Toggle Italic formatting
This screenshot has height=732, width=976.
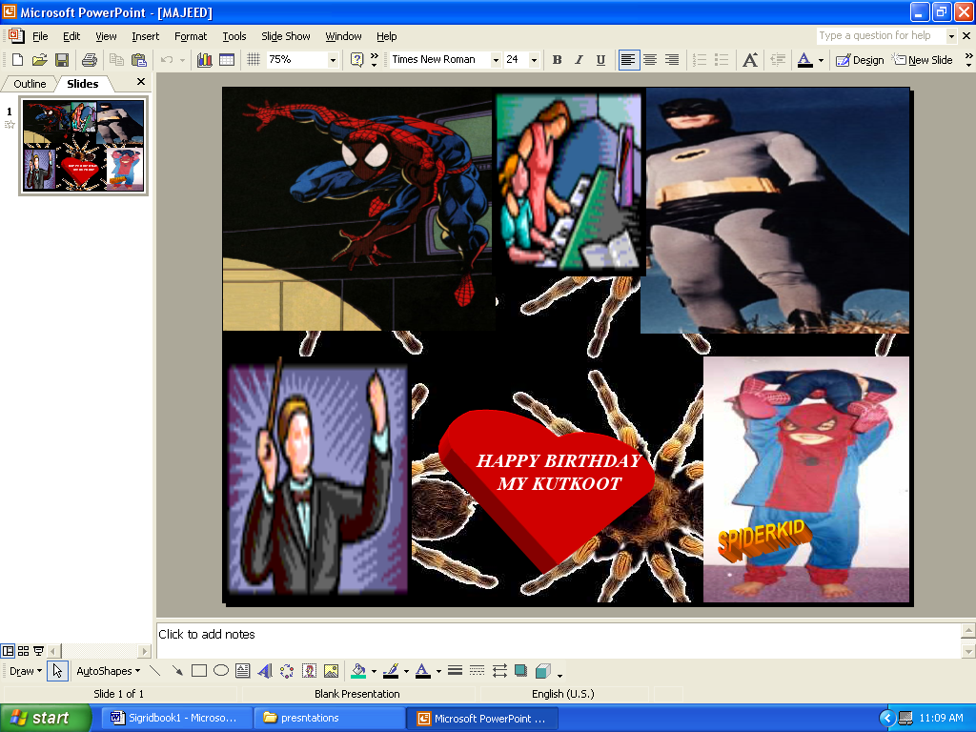click(x=579, y=60)
